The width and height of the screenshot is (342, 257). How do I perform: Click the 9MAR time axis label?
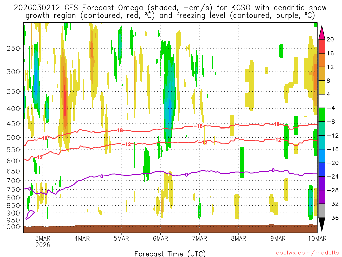278,238
